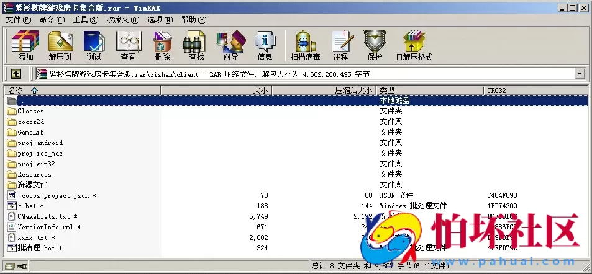Viewport: 592px width, 274px height.
Task: Click the drive icon in the status bar
Action: pos(9,267)
